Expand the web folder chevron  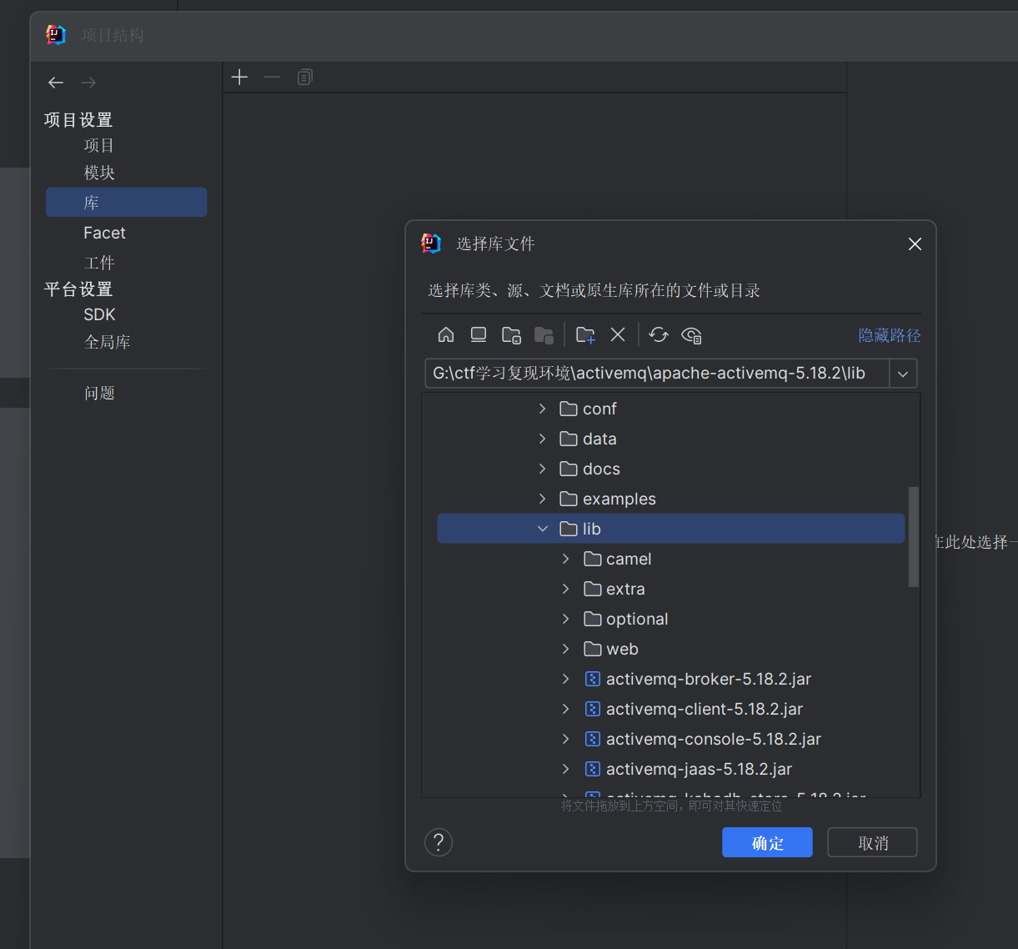(566, 649)
